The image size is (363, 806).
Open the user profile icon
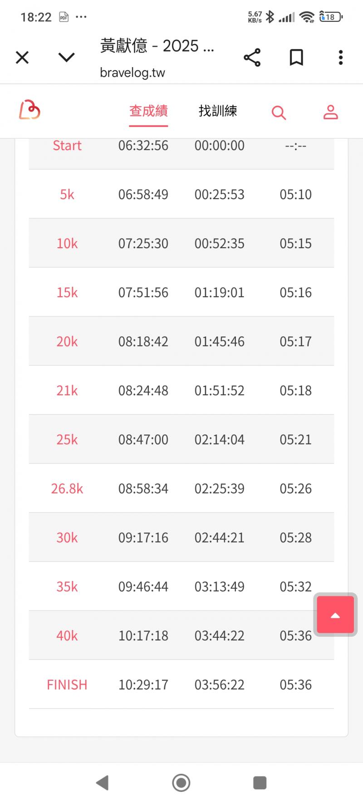click(x=330, y=112)
